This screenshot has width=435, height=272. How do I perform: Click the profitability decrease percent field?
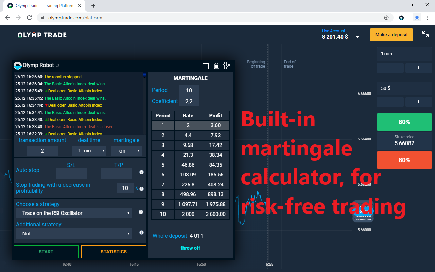125,188
